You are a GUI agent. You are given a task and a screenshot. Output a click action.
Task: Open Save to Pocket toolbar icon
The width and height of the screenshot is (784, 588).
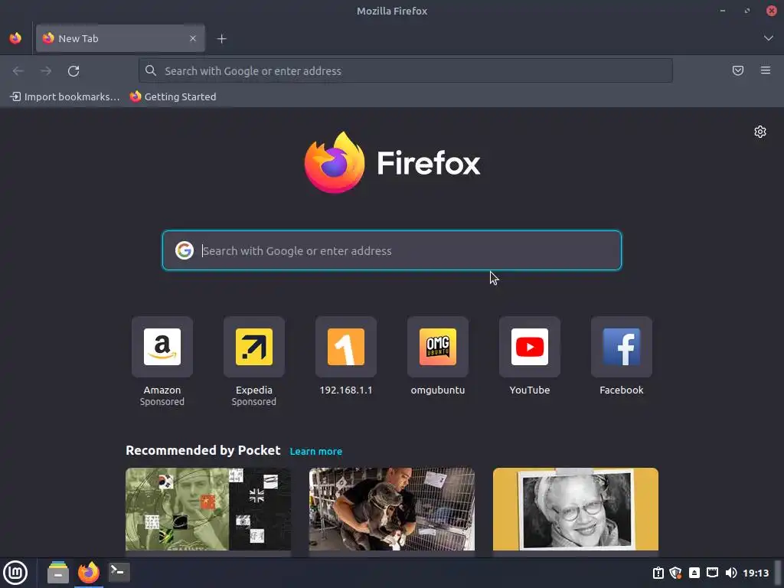point(738,70)
